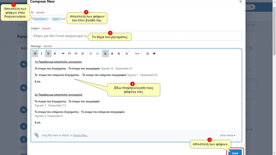Insert a code block
276x155 pixels.
pos(76,53)
